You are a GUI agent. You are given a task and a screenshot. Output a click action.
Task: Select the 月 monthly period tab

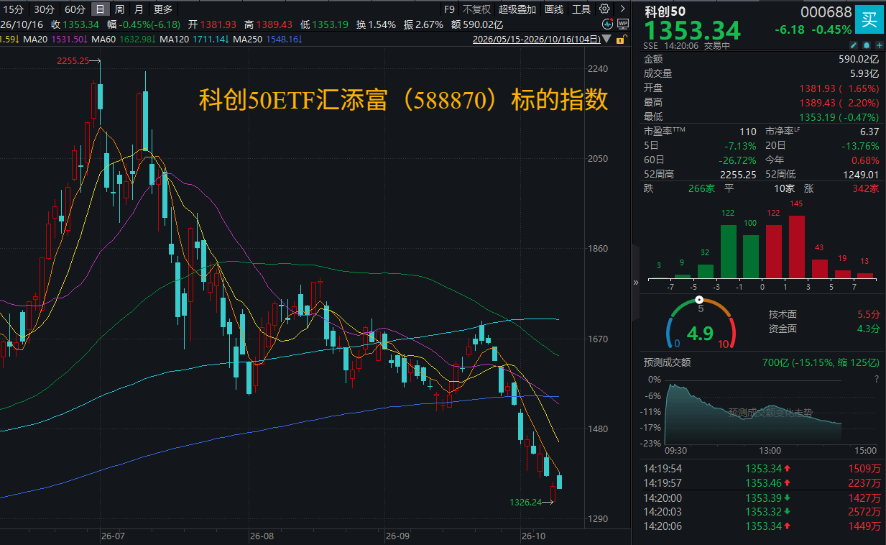tap(138, 9)
